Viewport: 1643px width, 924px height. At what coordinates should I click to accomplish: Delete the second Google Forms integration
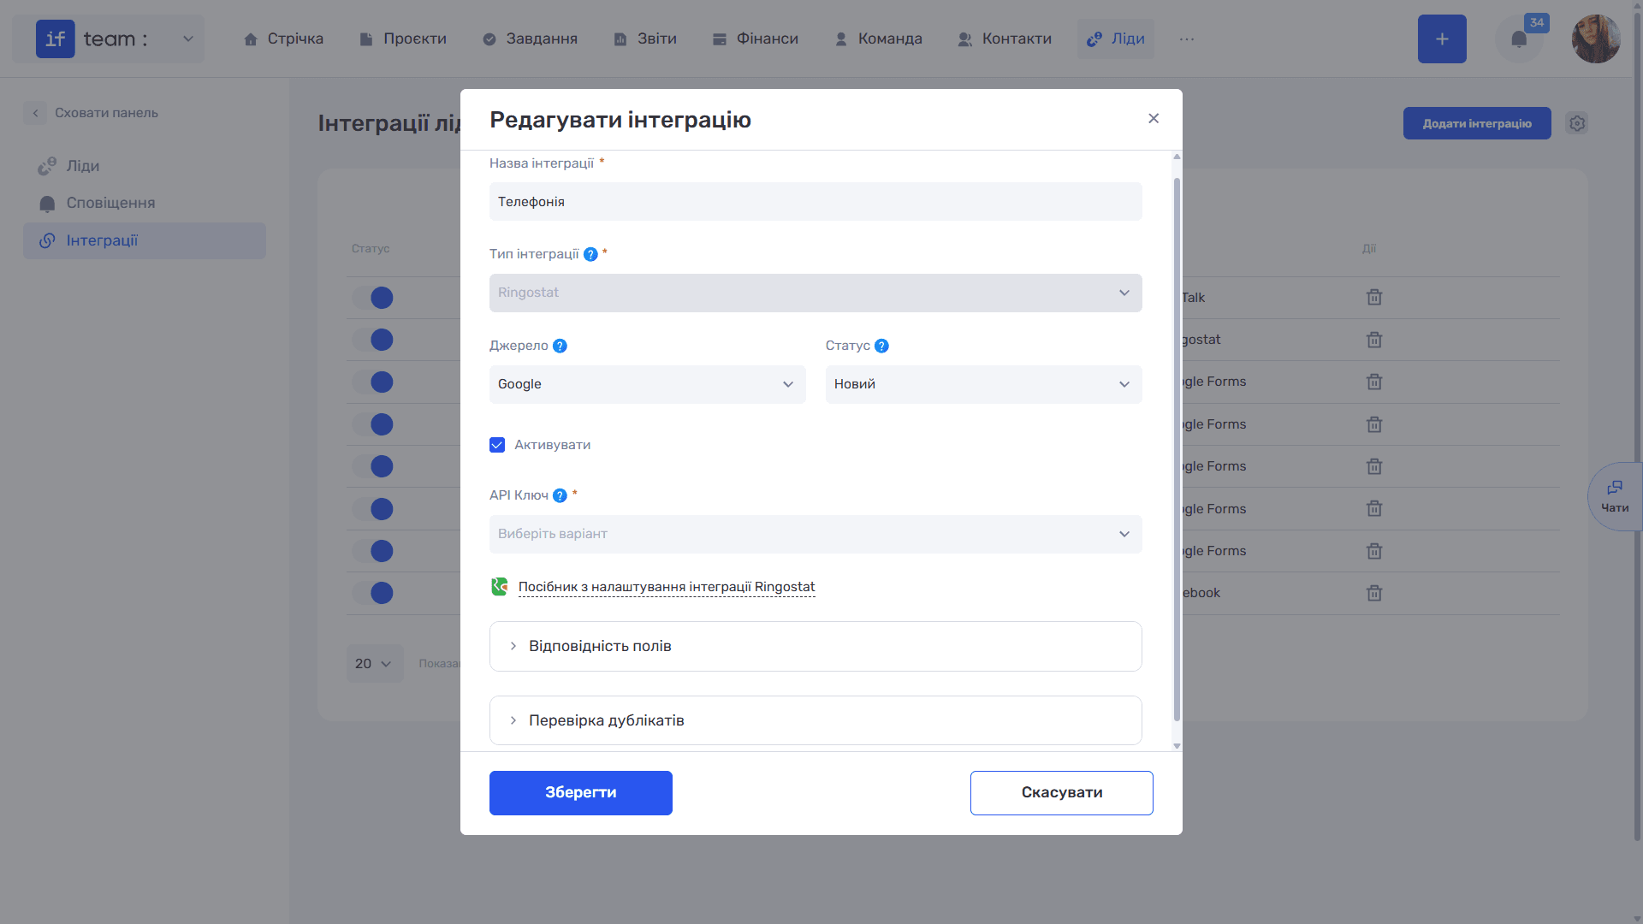(1374, 424)
